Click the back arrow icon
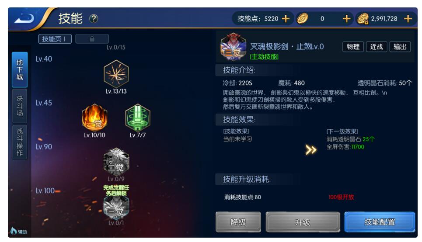The width and height of the screenshot is (422, 242). pyautogui.click(x=25, y=19)
